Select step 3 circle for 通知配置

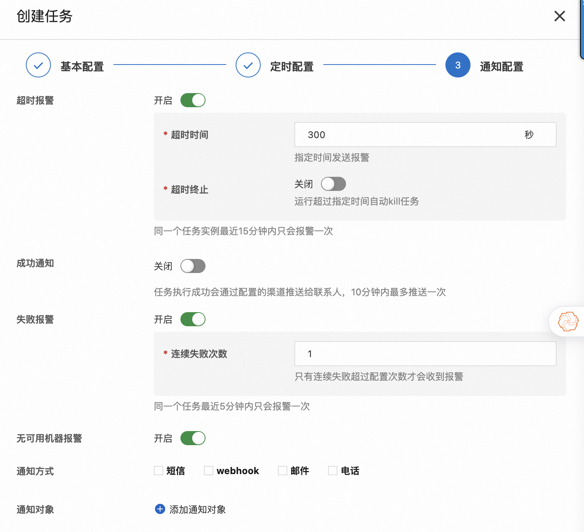click(x=458, y=65)
